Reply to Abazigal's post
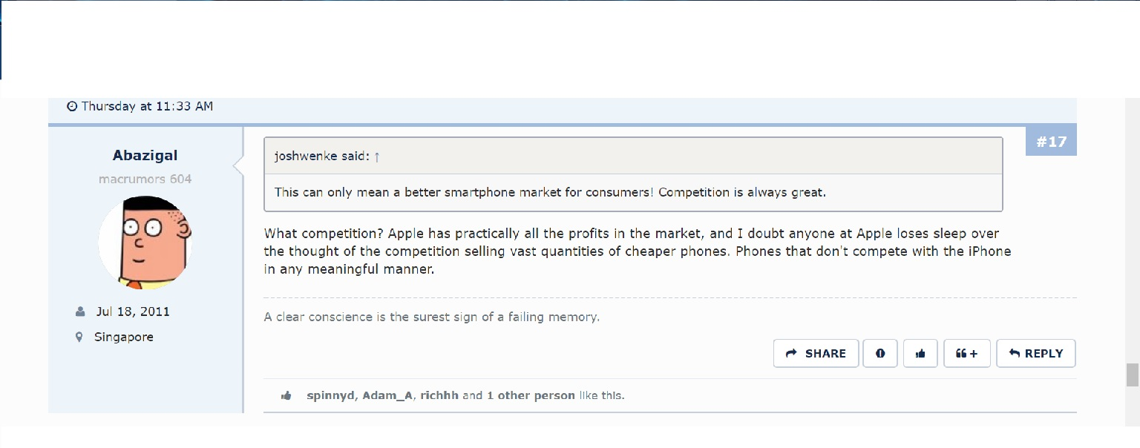The width and height of the screenshot is (1140, 448). [1036, 354]
